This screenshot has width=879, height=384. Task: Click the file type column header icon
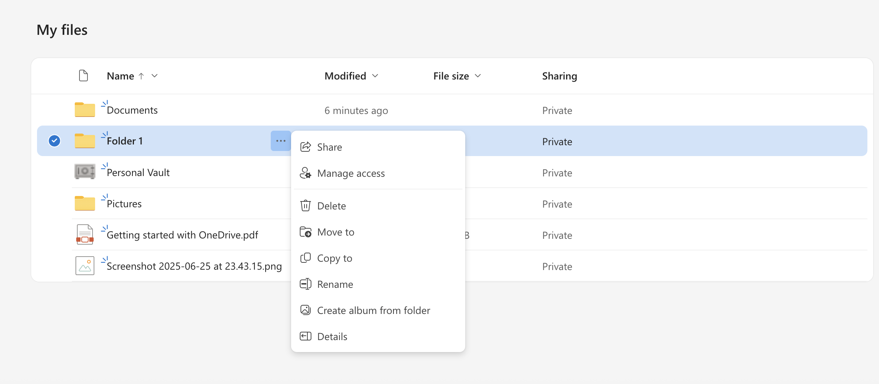[x=83, y=76]
